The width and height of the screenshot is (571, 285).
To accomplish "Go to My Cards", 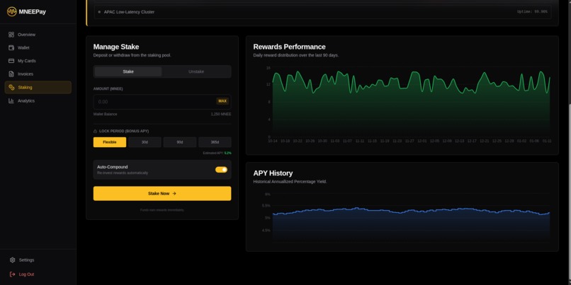I will point(38,61).
